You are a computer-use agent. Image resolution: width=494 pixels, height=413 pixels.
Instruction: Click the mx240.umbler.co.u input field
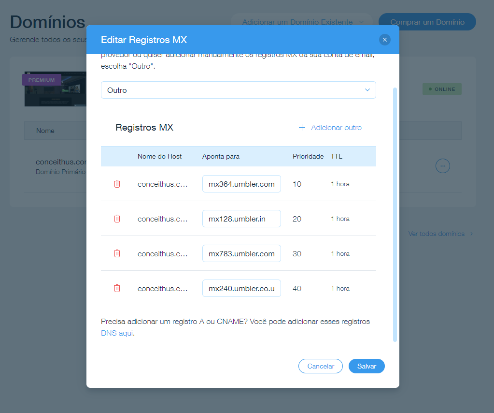click(x=241, y=288)
